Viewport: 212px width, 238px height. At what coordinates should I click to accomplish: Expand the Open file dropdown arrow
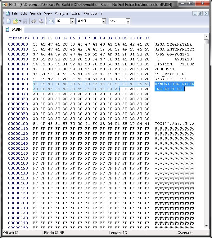pyautogui.click(x=20, y=21)
